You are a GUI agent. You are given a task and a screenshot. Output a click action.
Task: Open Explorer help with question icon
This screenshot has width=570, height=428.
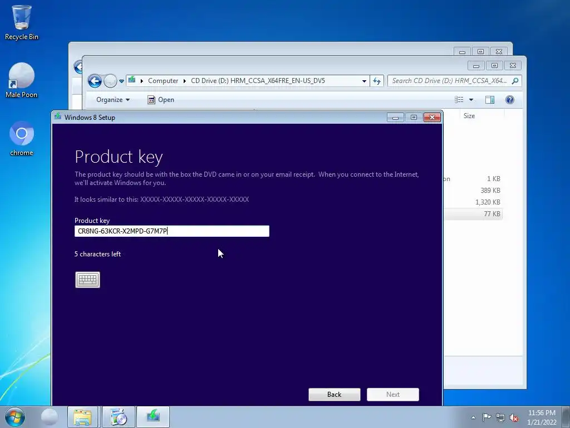pyautogui.click(x=510, y=100)
